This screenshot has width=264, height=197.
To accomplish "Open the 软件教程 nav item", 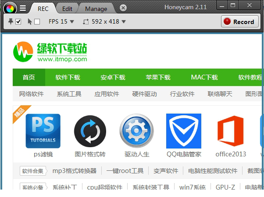I will pyautogui.click(x=250, y=77).
